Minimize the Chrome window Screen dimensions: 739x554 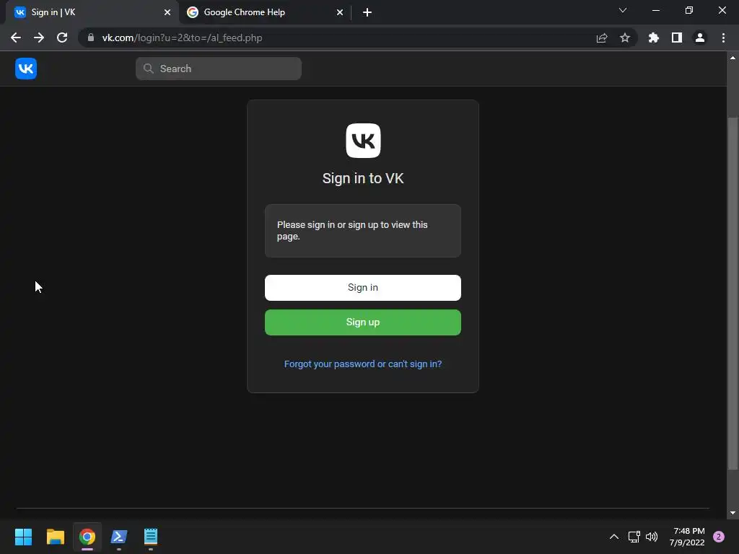click(655, 10)
